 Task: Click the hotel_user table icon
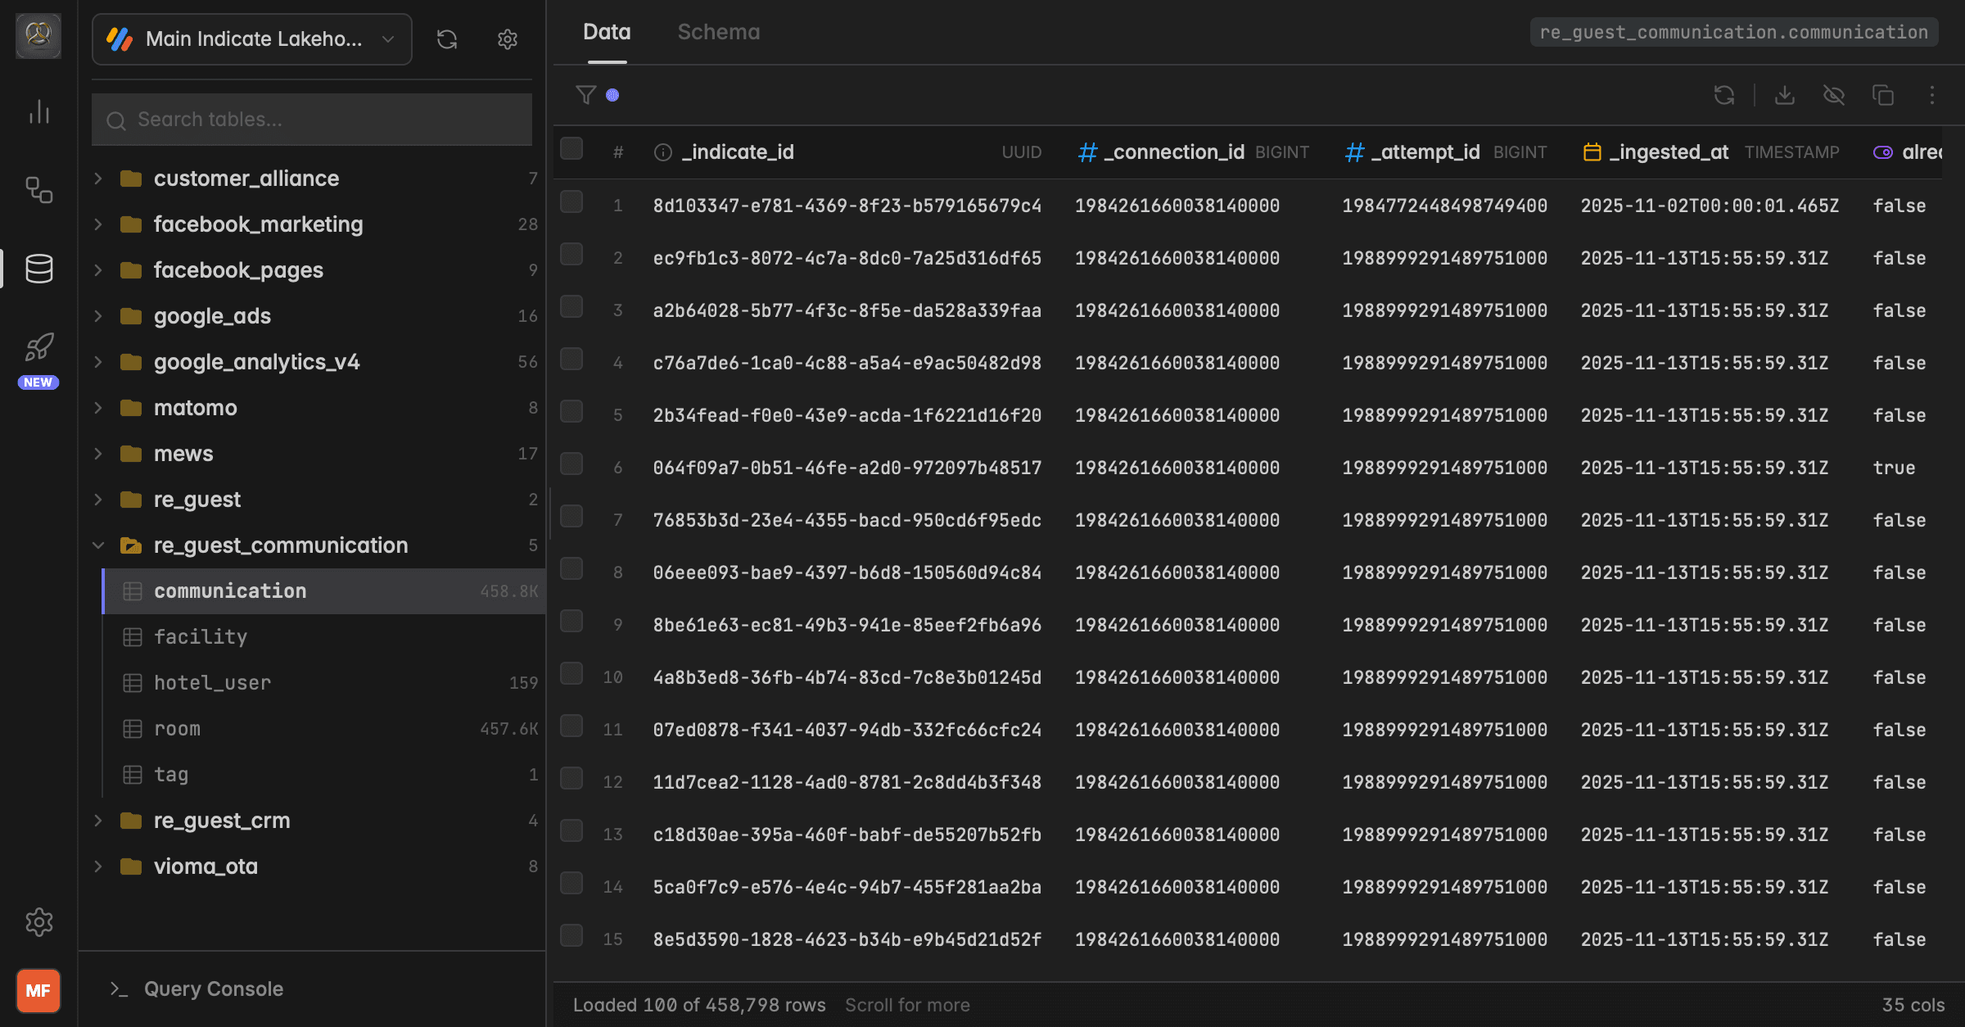click(x=133, y=683)
